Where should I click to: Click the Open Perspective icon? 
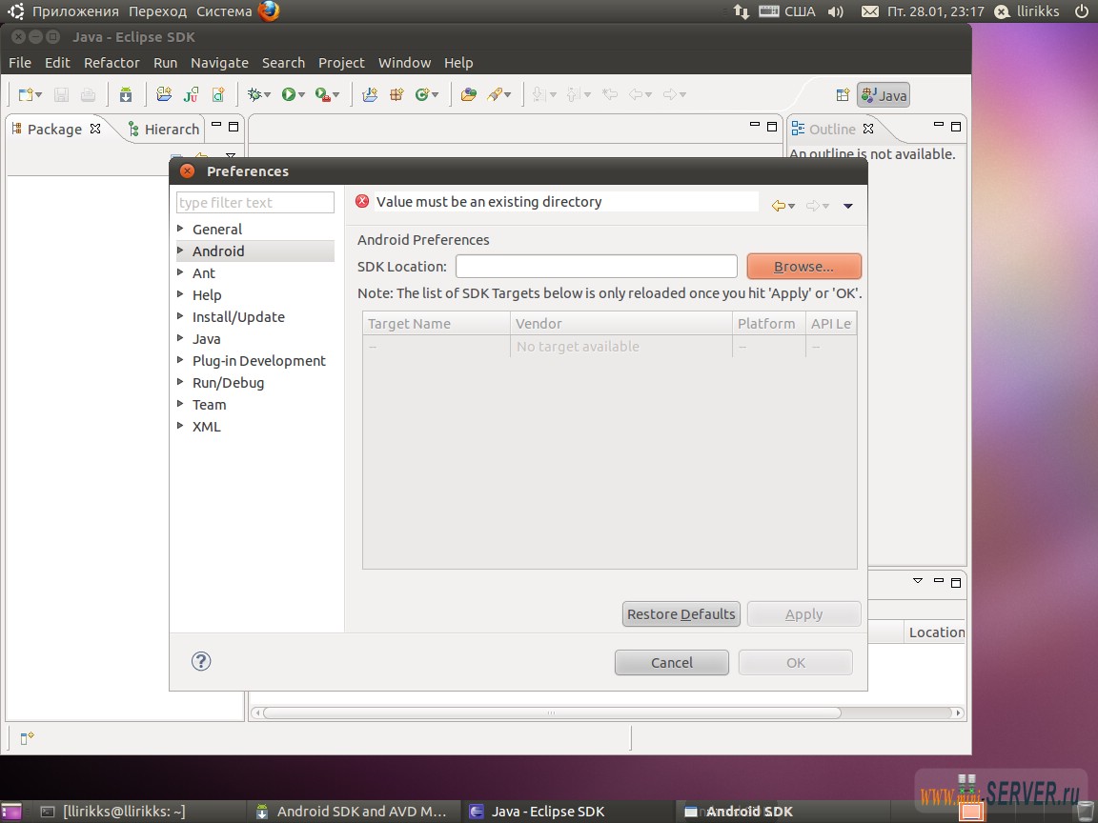(844, 95)
